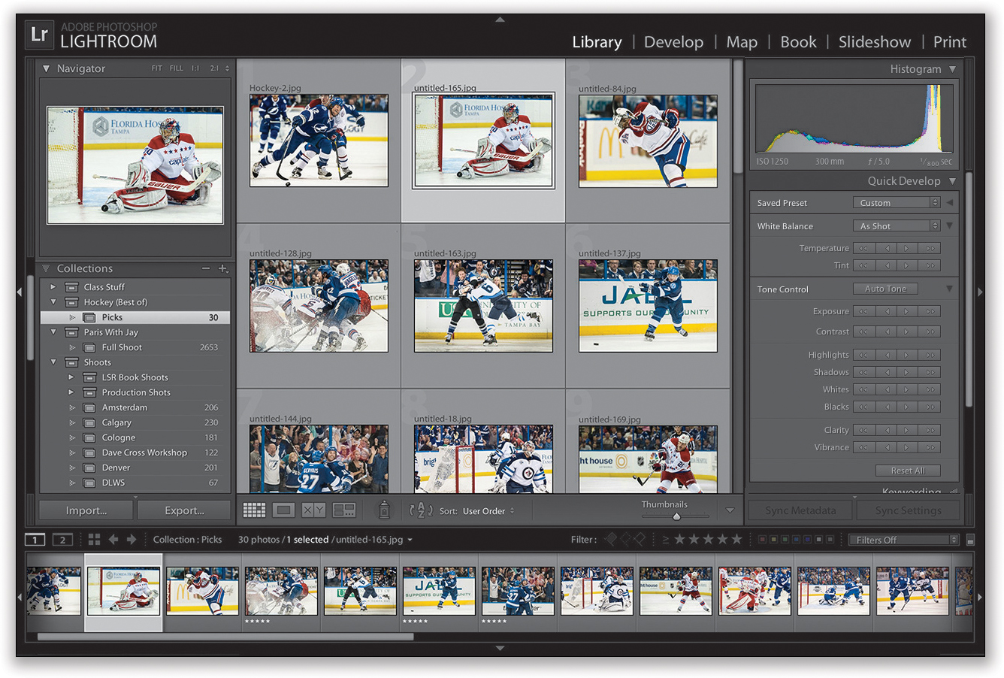
Task: Click the main window display button 1
Action: pyautogui.click(x=35, y=540)
